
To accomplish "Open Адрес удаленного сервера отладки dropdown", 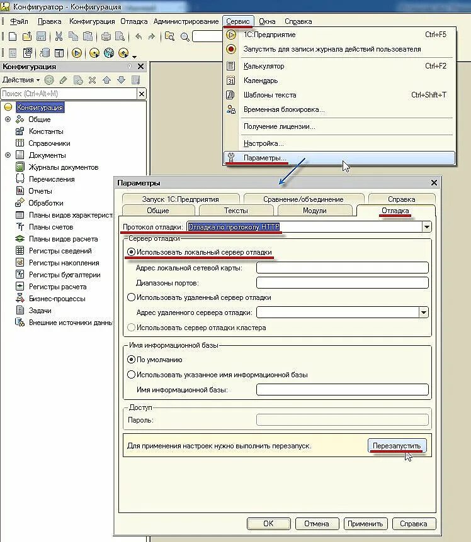I will [424, 312].
